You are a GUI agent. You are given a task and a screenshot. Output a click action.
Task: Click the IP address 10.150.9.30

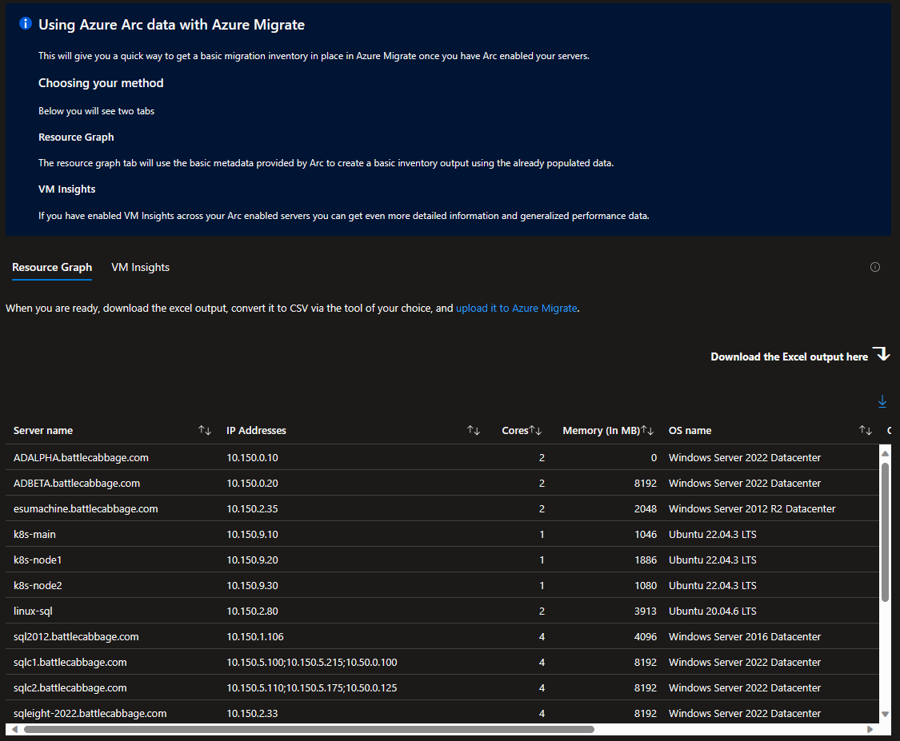coord(252,586)
